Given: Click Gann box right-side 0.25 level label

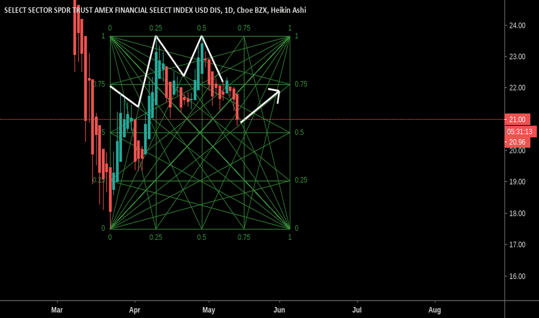Looking at the screenshot, I should [301, 180].
